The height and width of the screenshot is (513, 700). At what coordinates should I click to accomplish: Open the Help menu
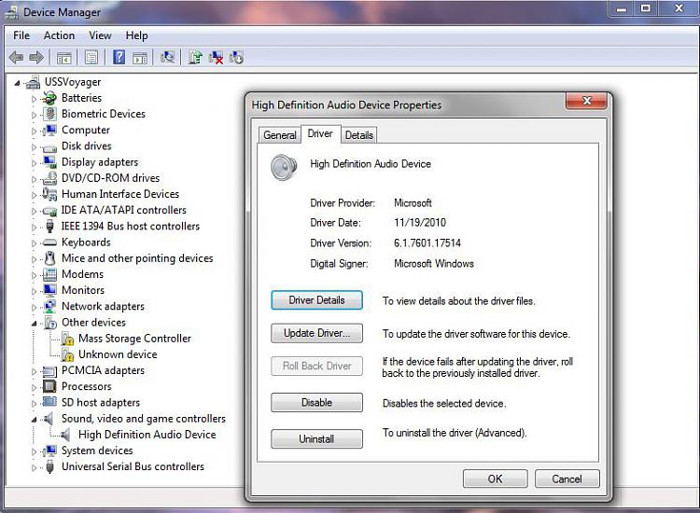[x=136, y=35]
